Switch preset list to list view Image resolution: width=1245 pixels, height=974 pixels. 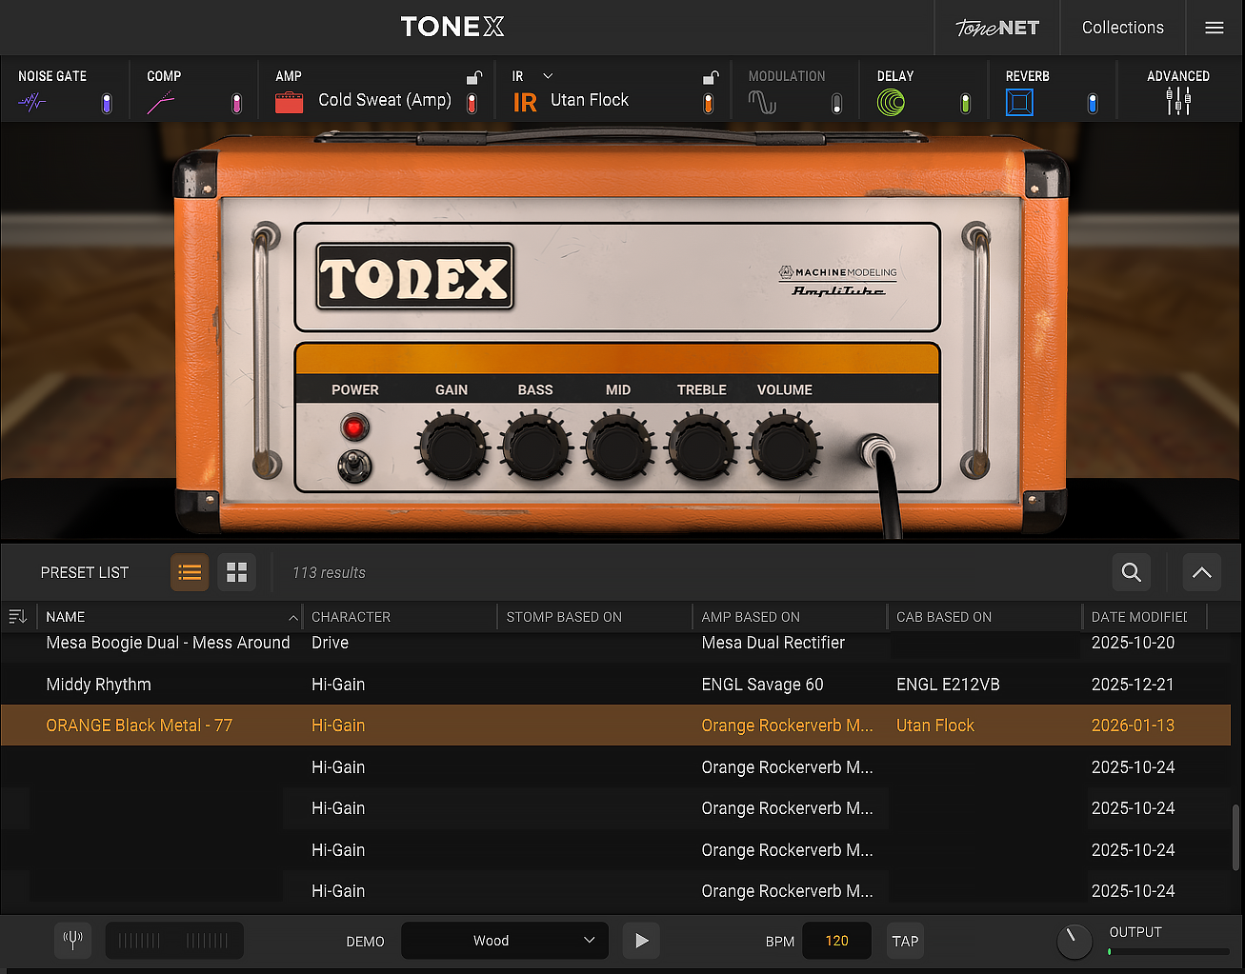point(190,572)
